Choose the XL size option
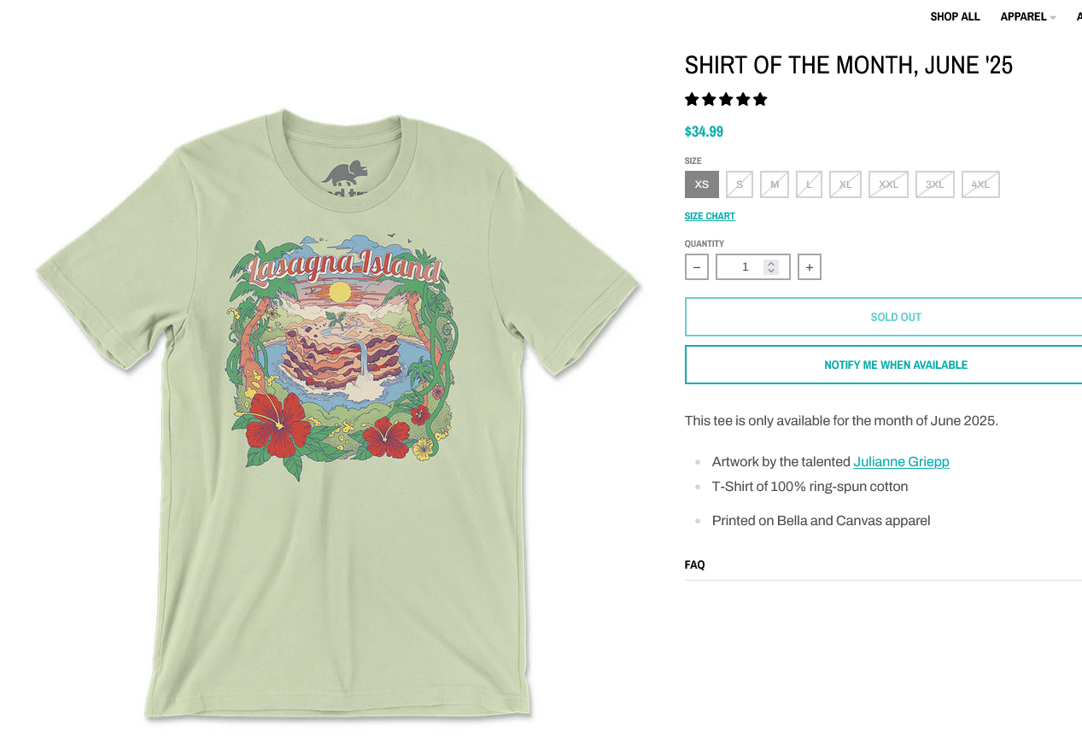1082x754 pixels. [x=845, y=184]
